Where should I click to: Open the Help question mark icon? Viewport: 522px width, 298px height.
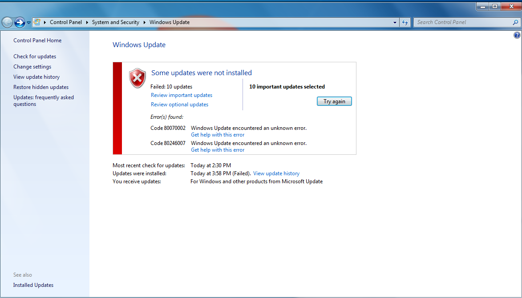[517, 35]
